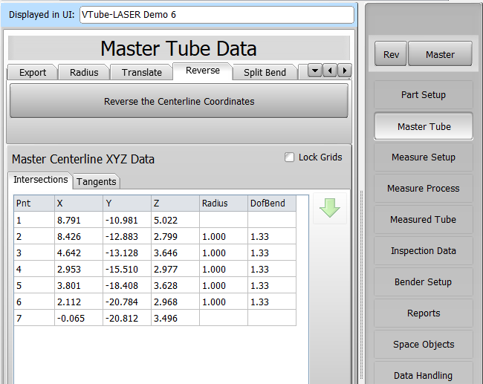This screenshot has width=483, height=384.
Task: Select Y cell value -12.883
Action: coord(127,236)
